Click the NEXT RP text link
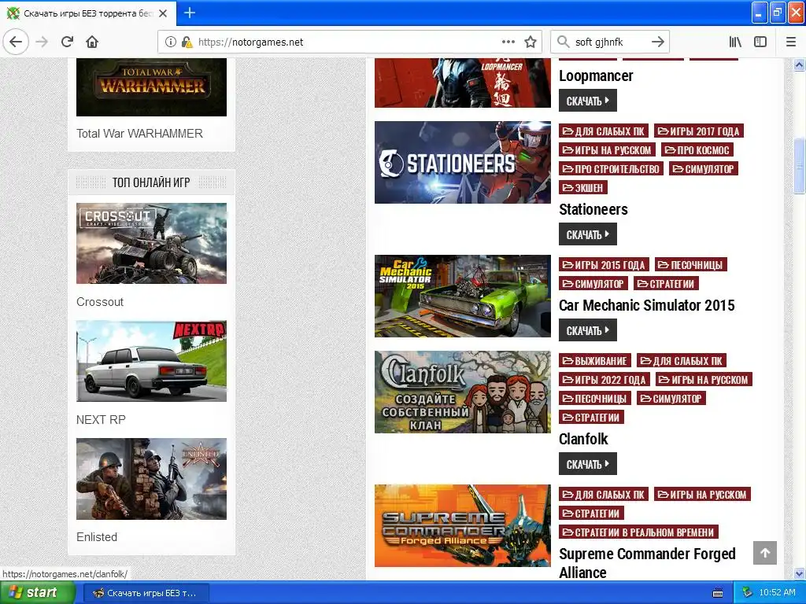This screenshot has height=604, width=806. [101, 420]
